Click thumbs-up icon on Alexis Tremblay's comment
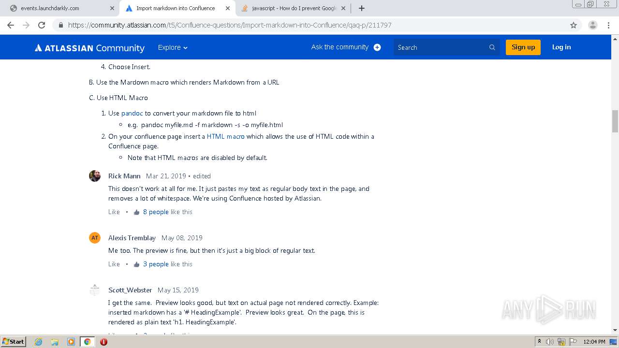 [x=137, y=264]
